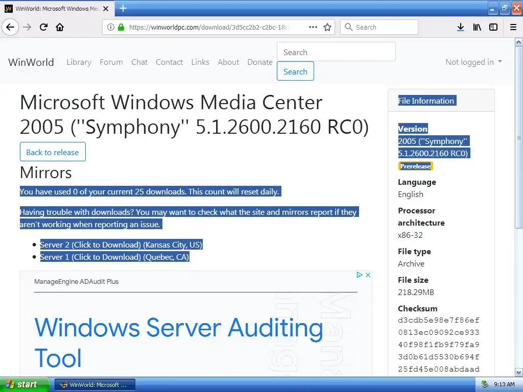Open the Windows Start button

(25, 384)
